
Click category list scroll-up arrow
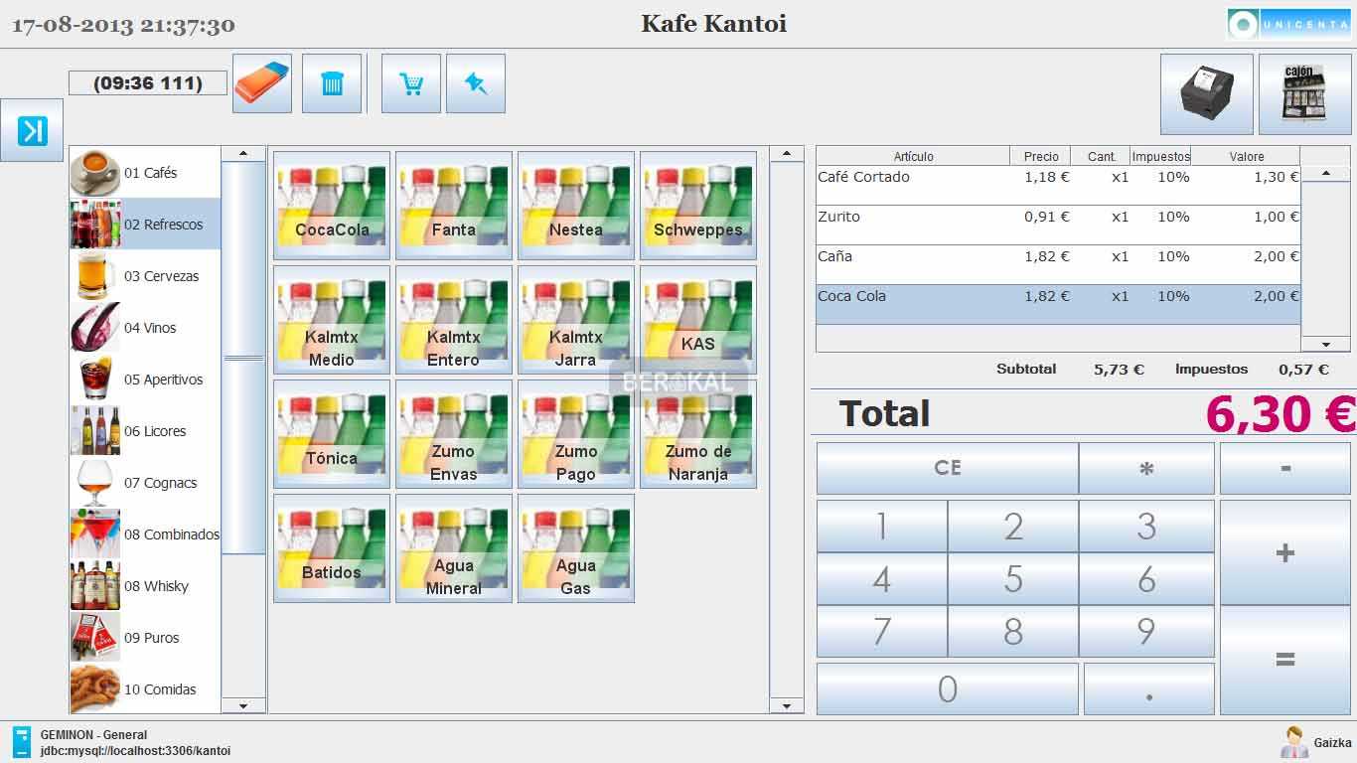243,154
